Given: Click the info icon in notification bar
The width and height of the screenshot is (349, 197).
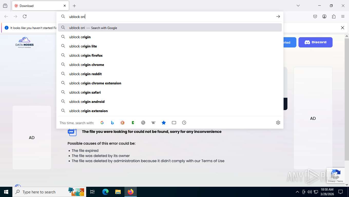Looking at the screenshot, I should pos(6,28).
